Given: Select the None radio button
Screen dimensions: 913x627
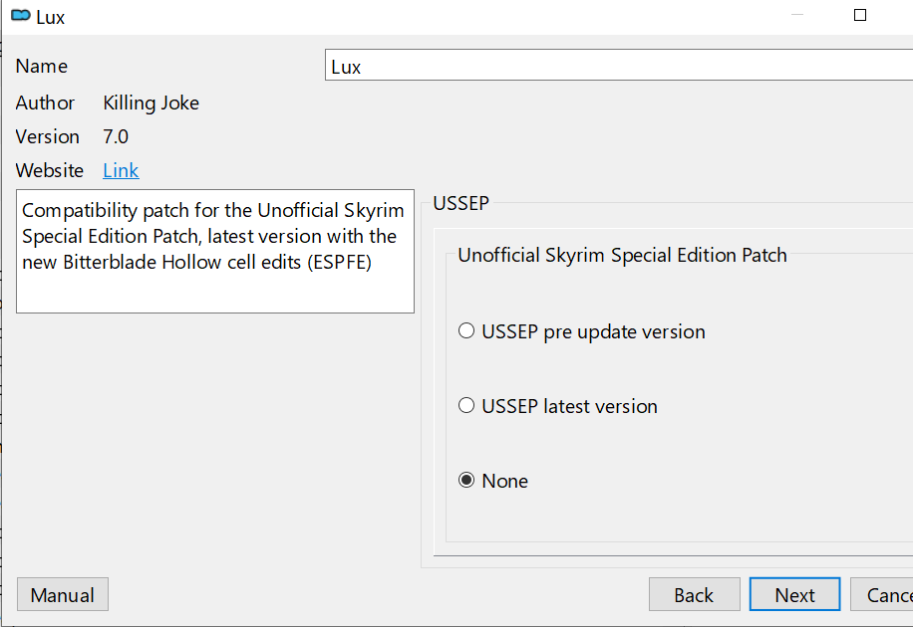Looking at the screenshot, I should pos(466,481).
